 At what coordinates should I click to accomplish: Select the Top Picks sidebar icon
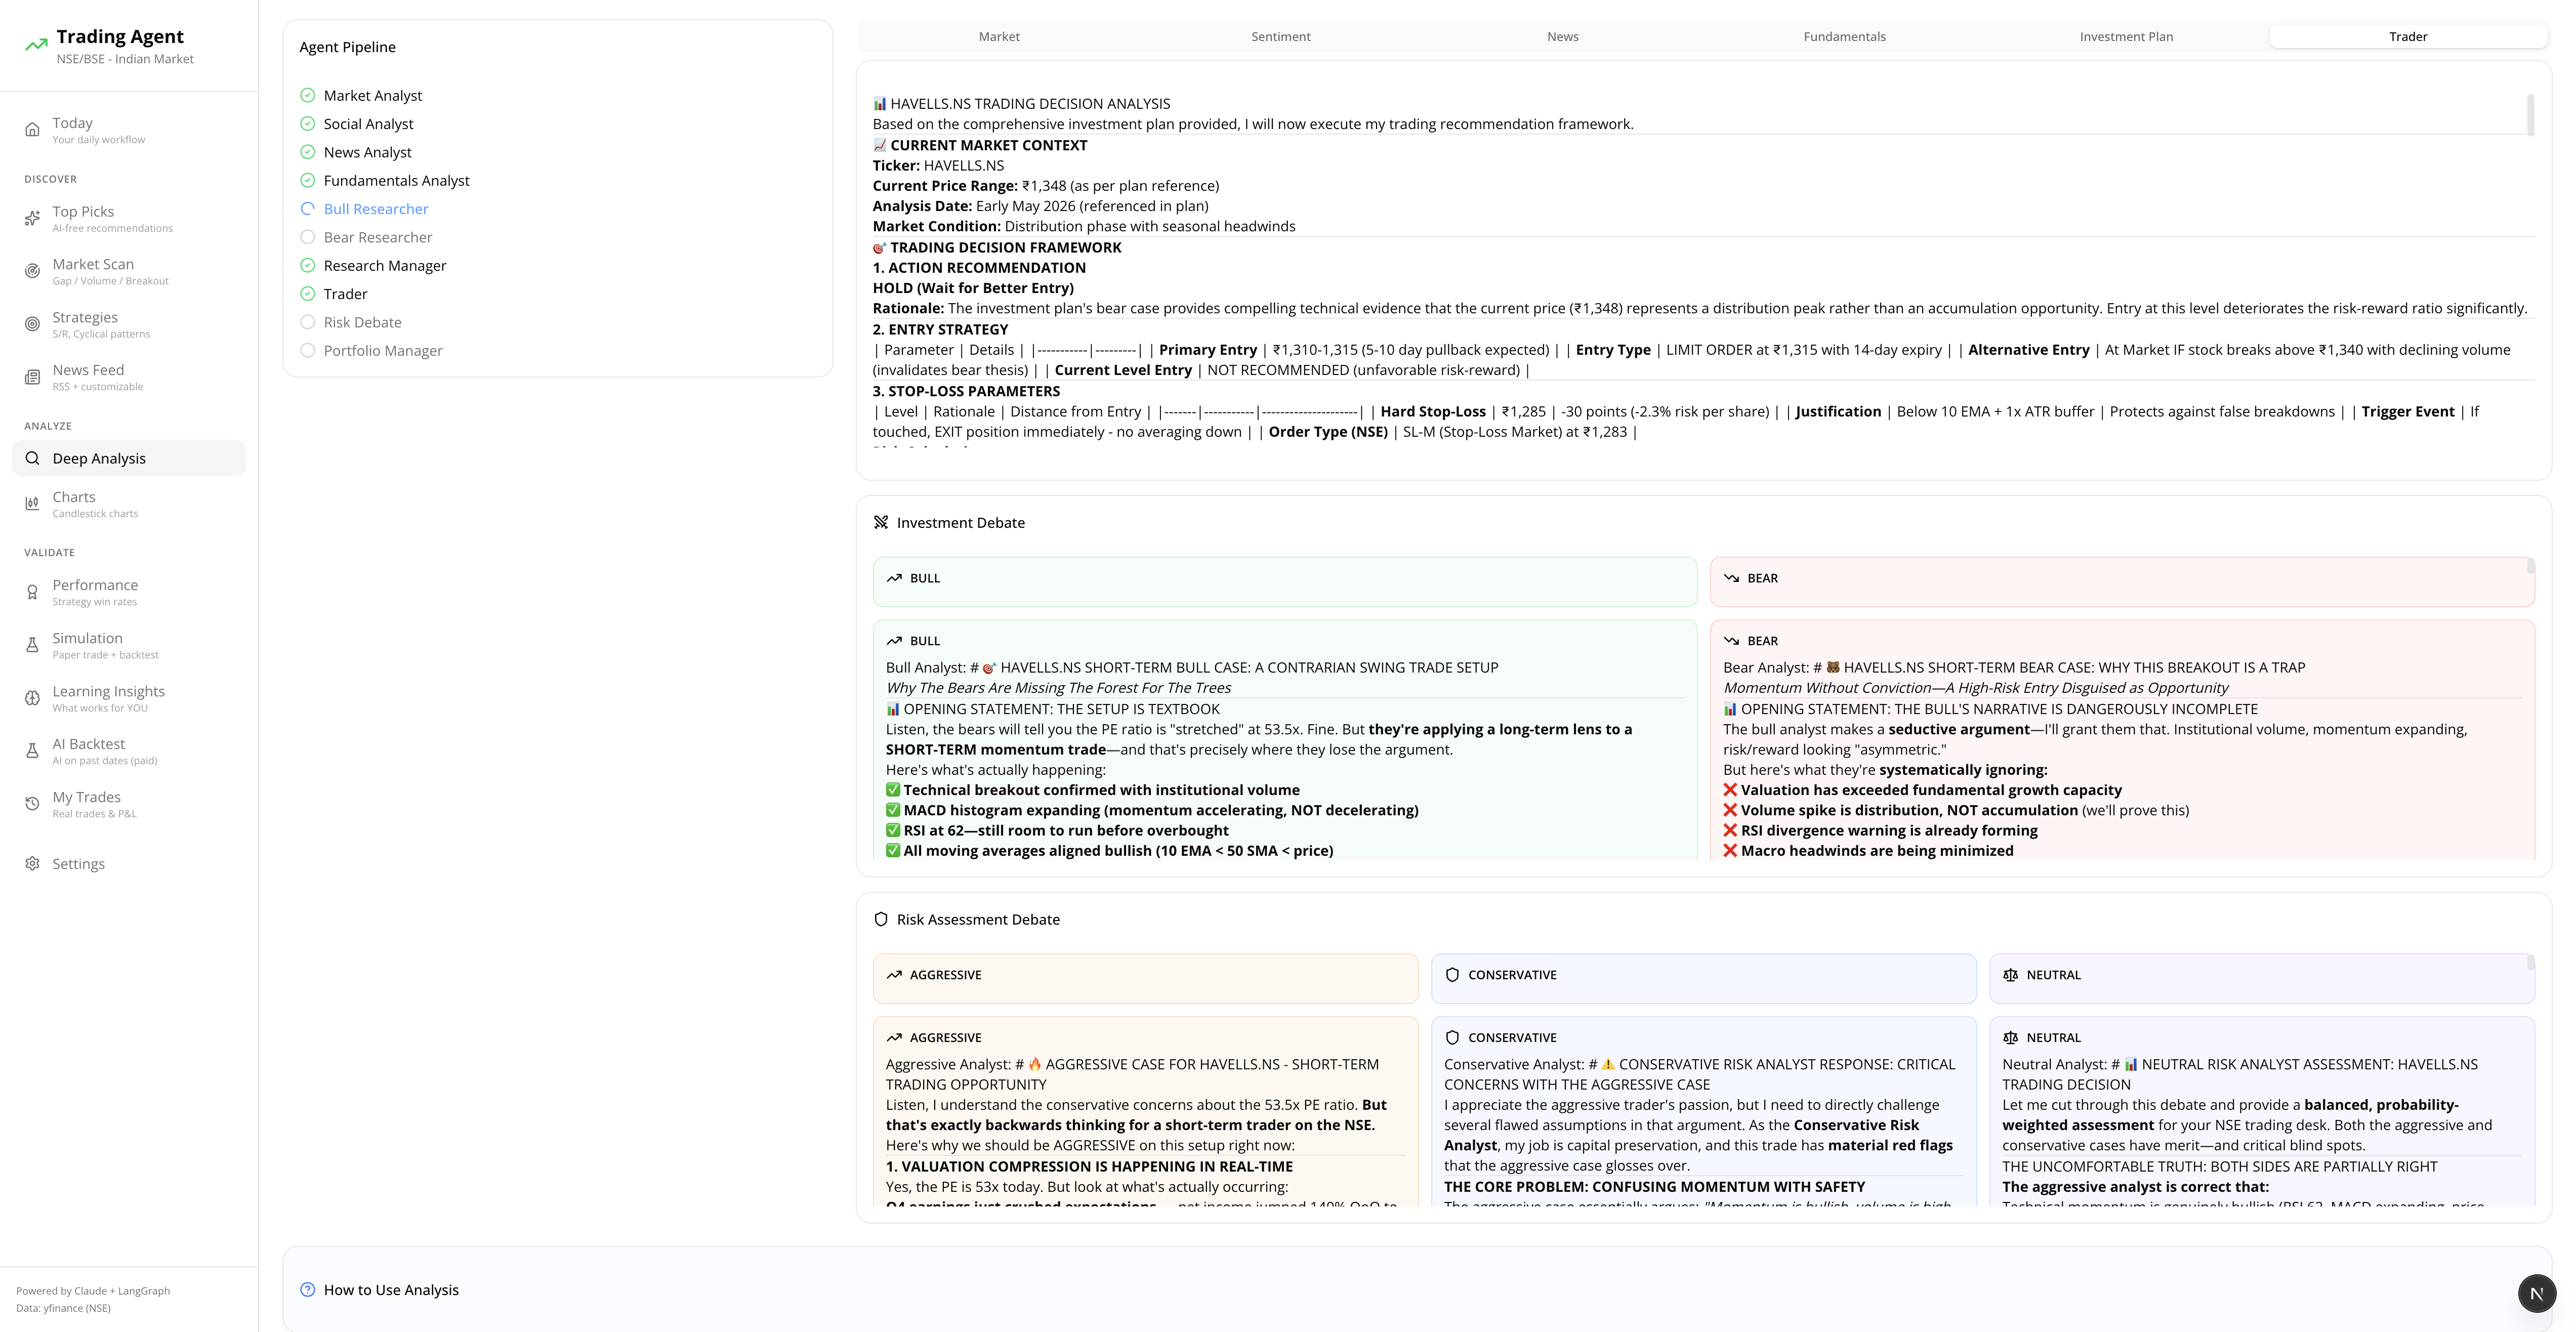[x=32, y=218]
